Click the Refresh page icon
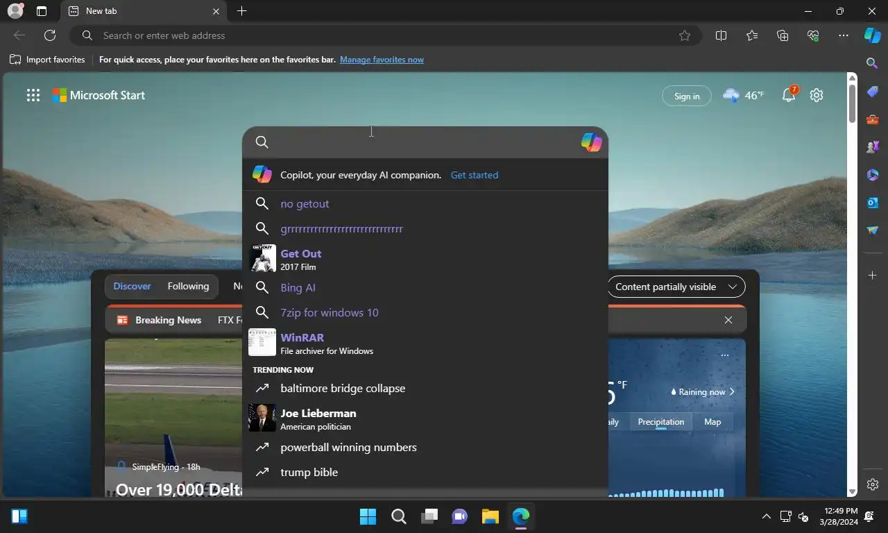The height and width of the screenshot is (533, 888). (x=50, y=35)
